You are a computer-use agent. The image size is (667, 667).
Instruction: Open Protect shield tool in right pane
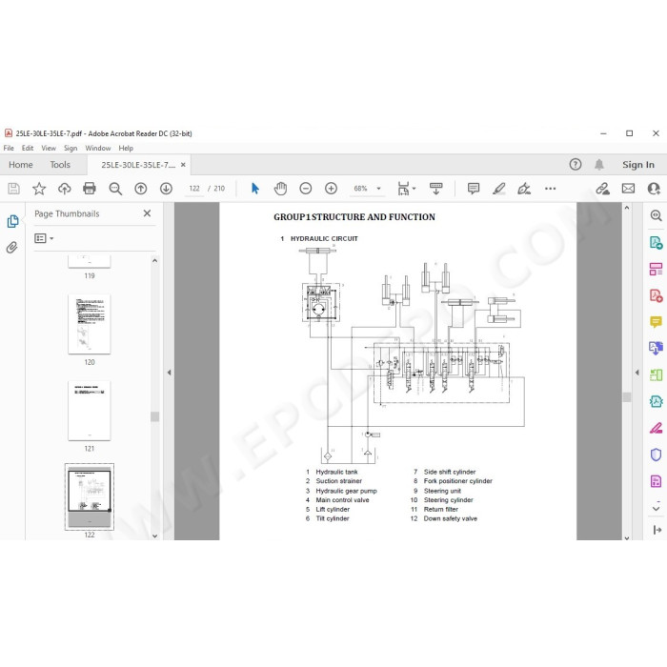point(656,455)
